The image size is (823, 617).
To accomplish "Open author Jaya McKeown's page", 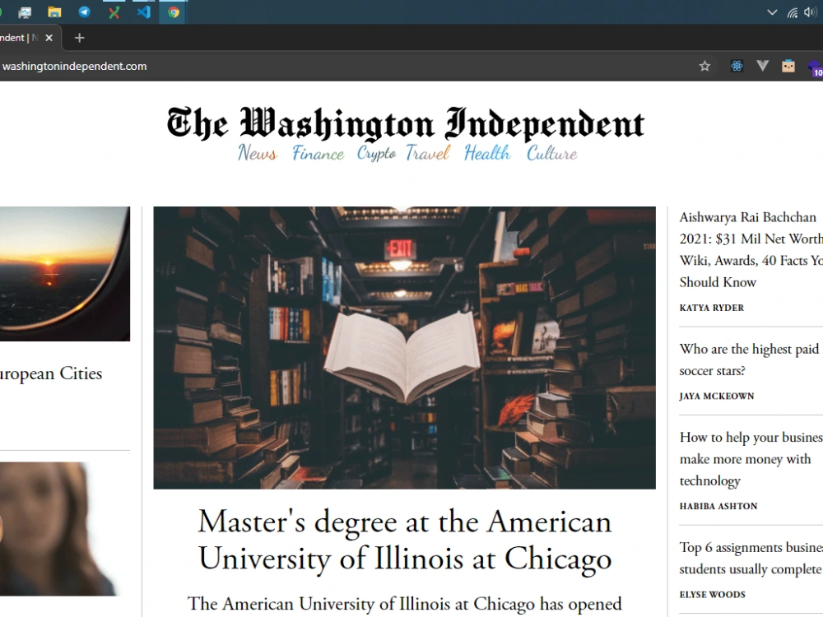I will point(717,397).
